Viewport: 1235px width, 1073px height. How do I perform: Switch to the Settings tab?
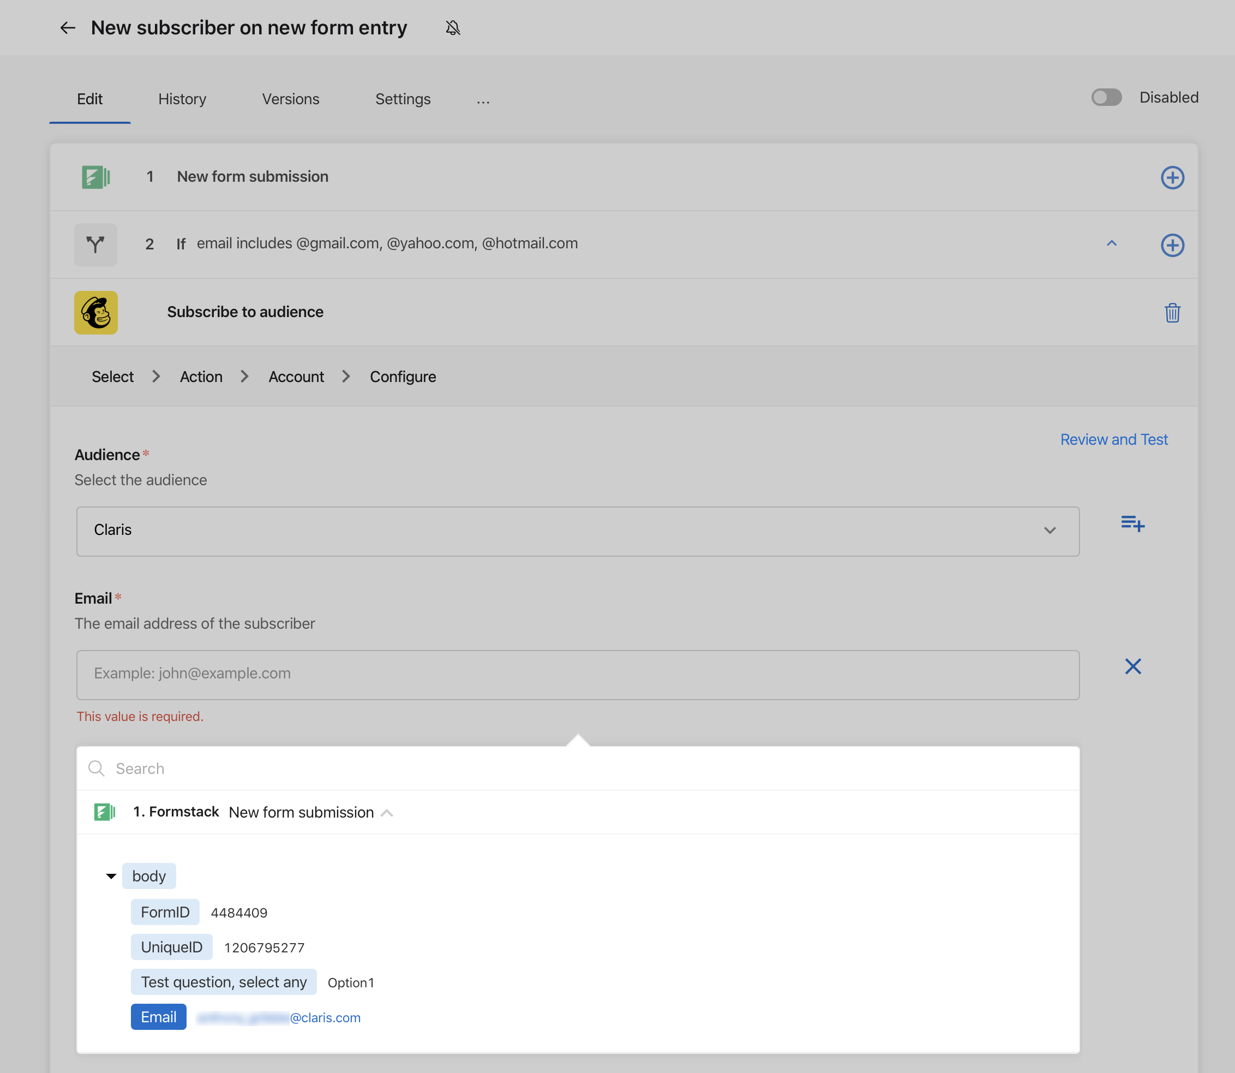coord(403,98)
